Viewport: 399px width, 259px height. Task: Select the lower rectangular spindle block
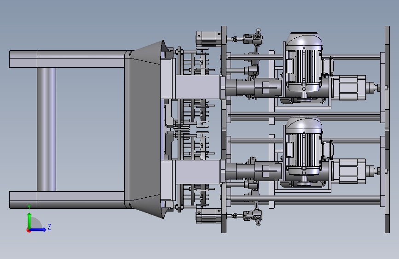(x=198, y=172)
